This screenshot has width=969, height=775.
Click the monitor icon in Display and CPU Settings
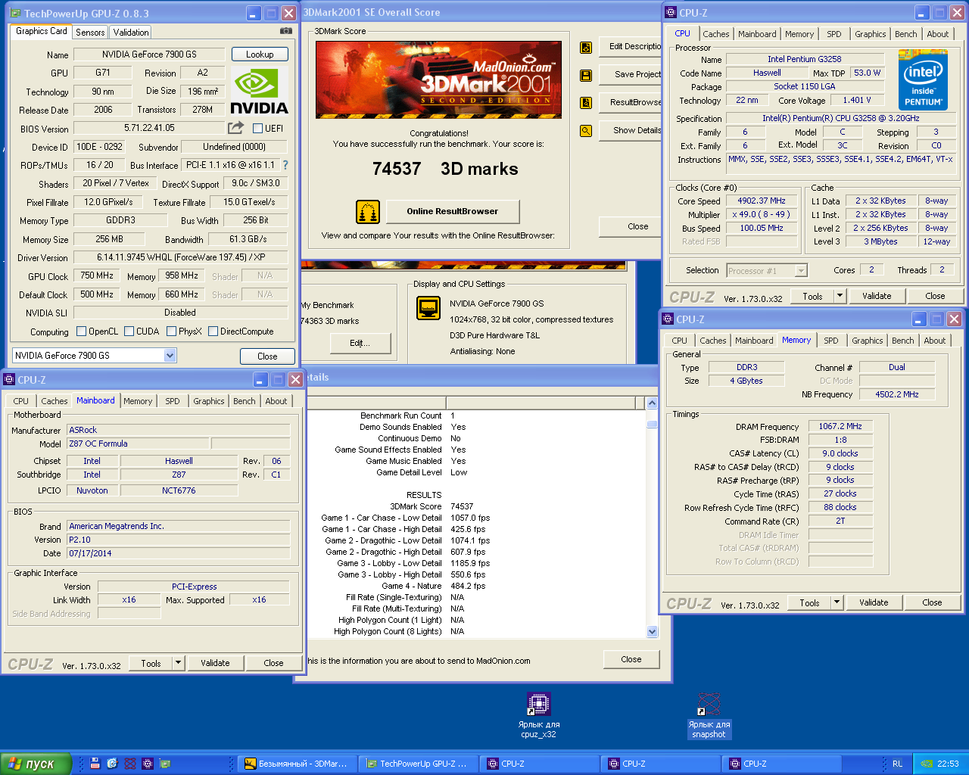[428, 308]
